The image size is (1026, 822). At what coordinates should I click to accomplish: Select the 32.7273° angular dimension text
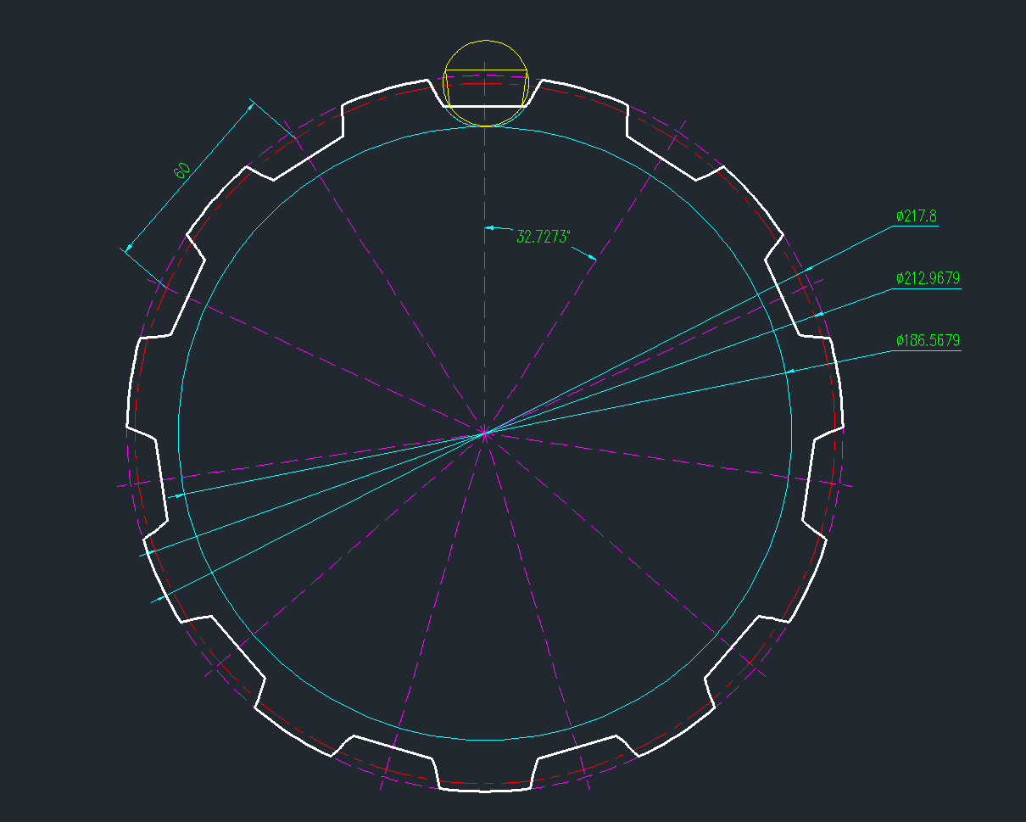[542, 236]
